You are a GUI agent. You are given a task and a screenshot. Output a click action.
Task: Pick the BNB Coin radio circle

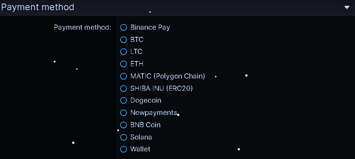coord(124,125)
